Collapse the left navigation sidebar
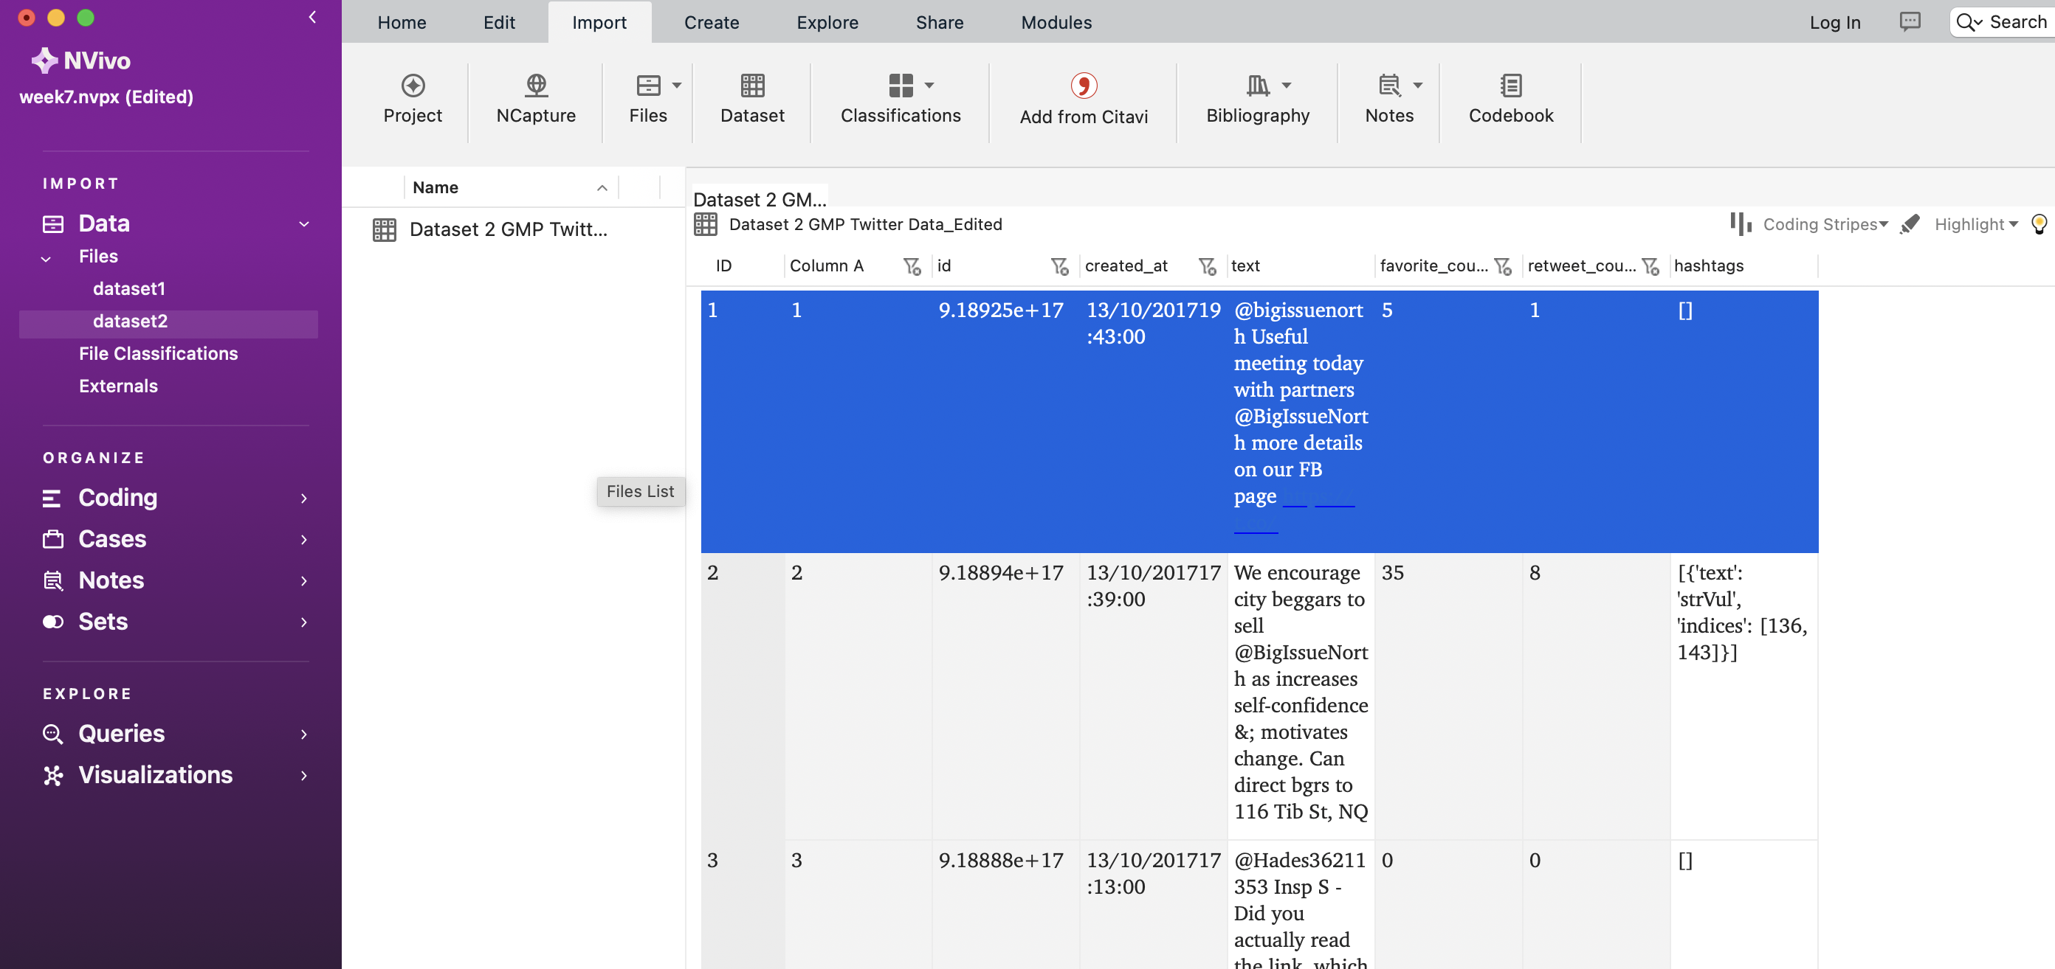The height and width of the screenshot is (969, 2055). click(313, 18)
